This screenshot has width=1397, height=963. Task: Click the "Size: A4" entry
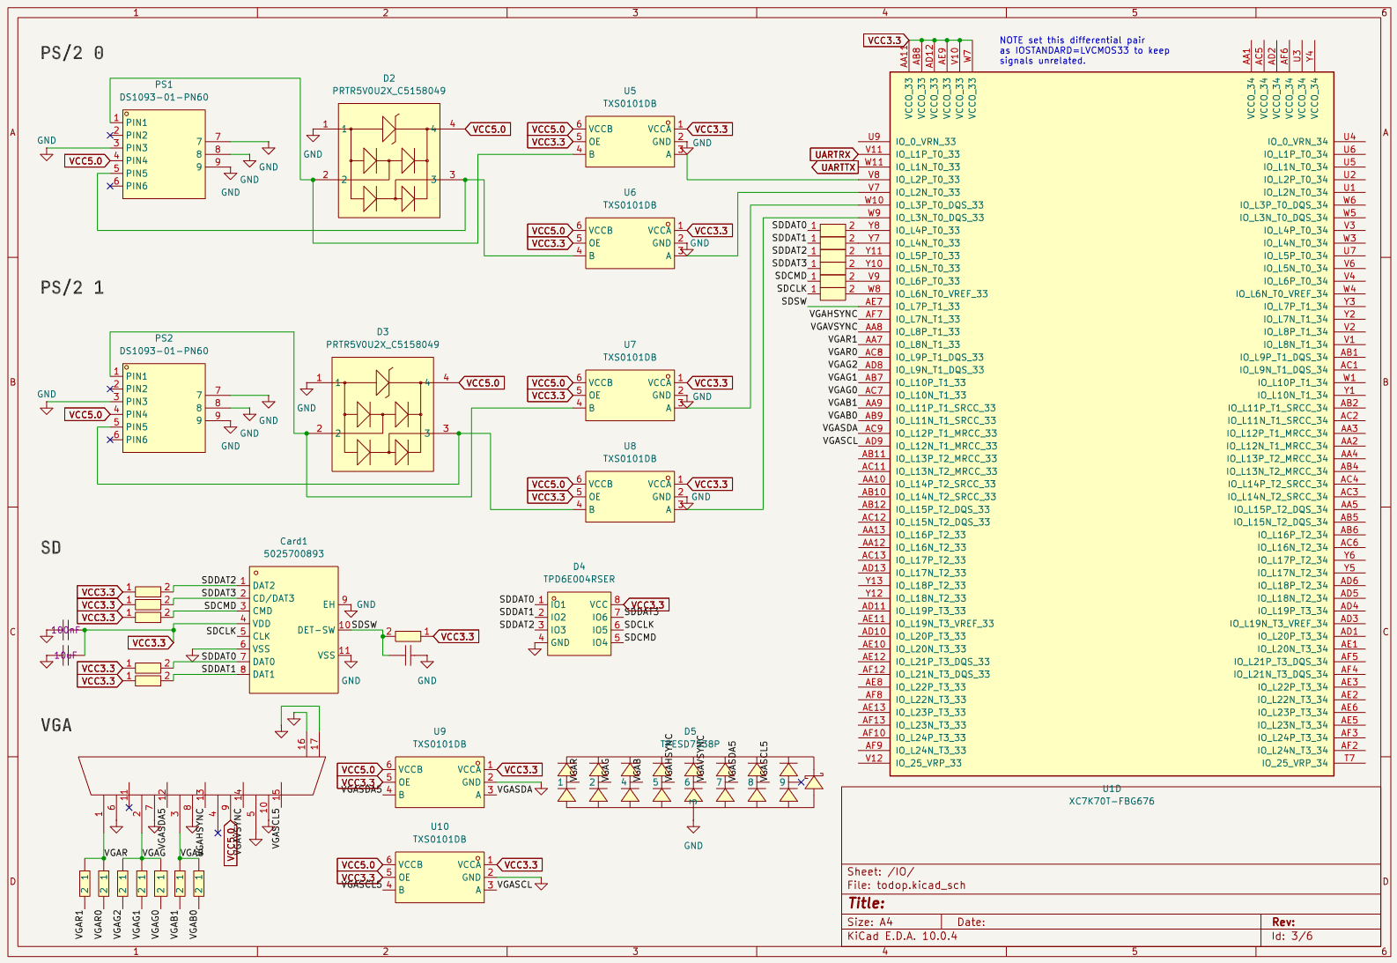[870, 922]
